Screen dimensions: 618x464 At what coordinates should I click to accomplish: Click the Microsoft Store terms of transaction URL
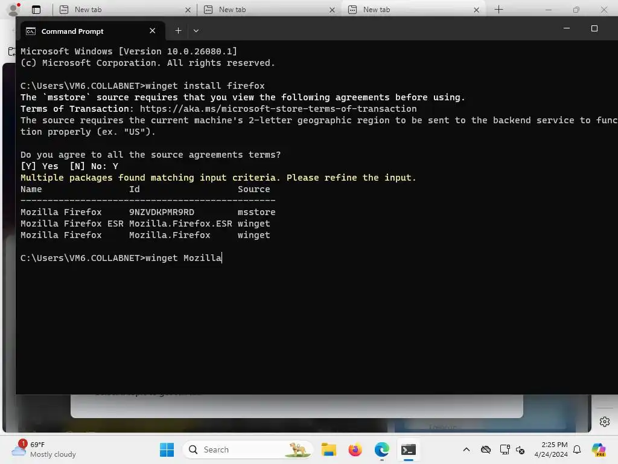coord(278,109)
